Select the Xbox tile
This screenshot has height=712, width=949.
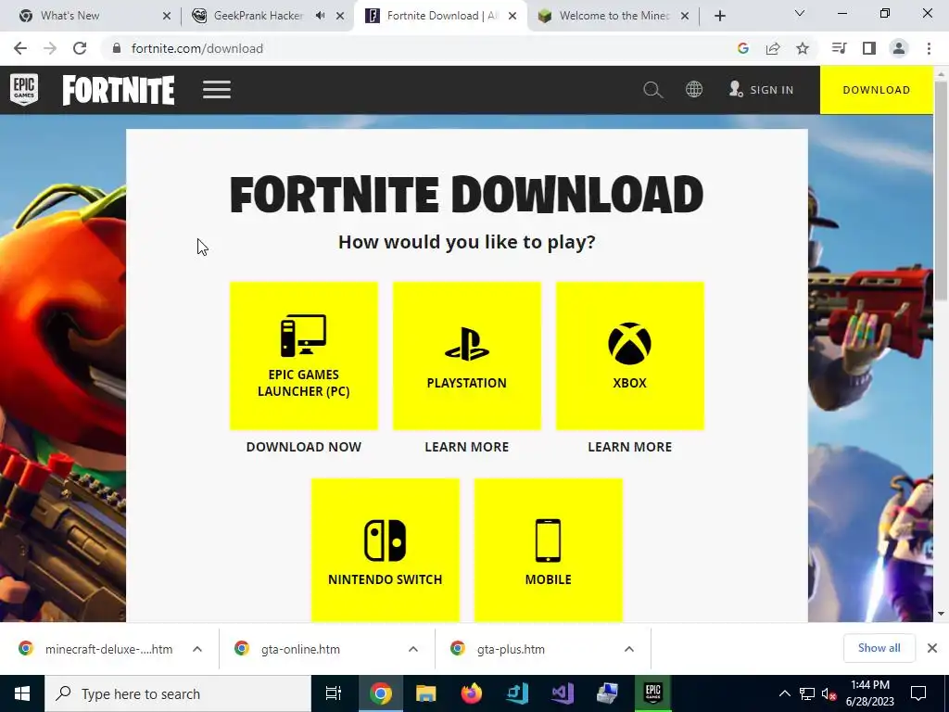tap(630, 356)
